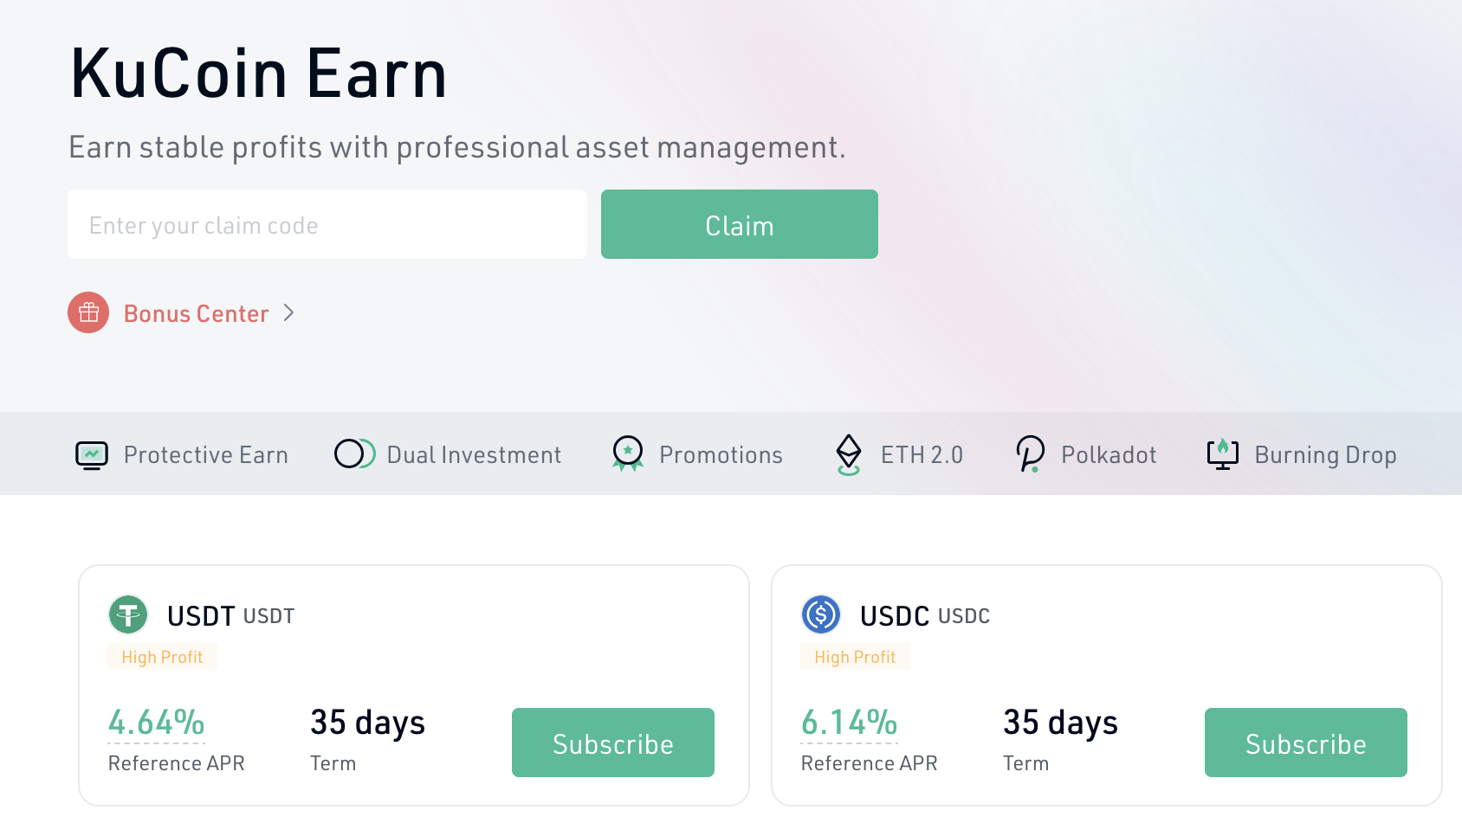Subscribe to the USDC 35-day product
This screenshot has width=1462, height=836.
coord(1306,743)
